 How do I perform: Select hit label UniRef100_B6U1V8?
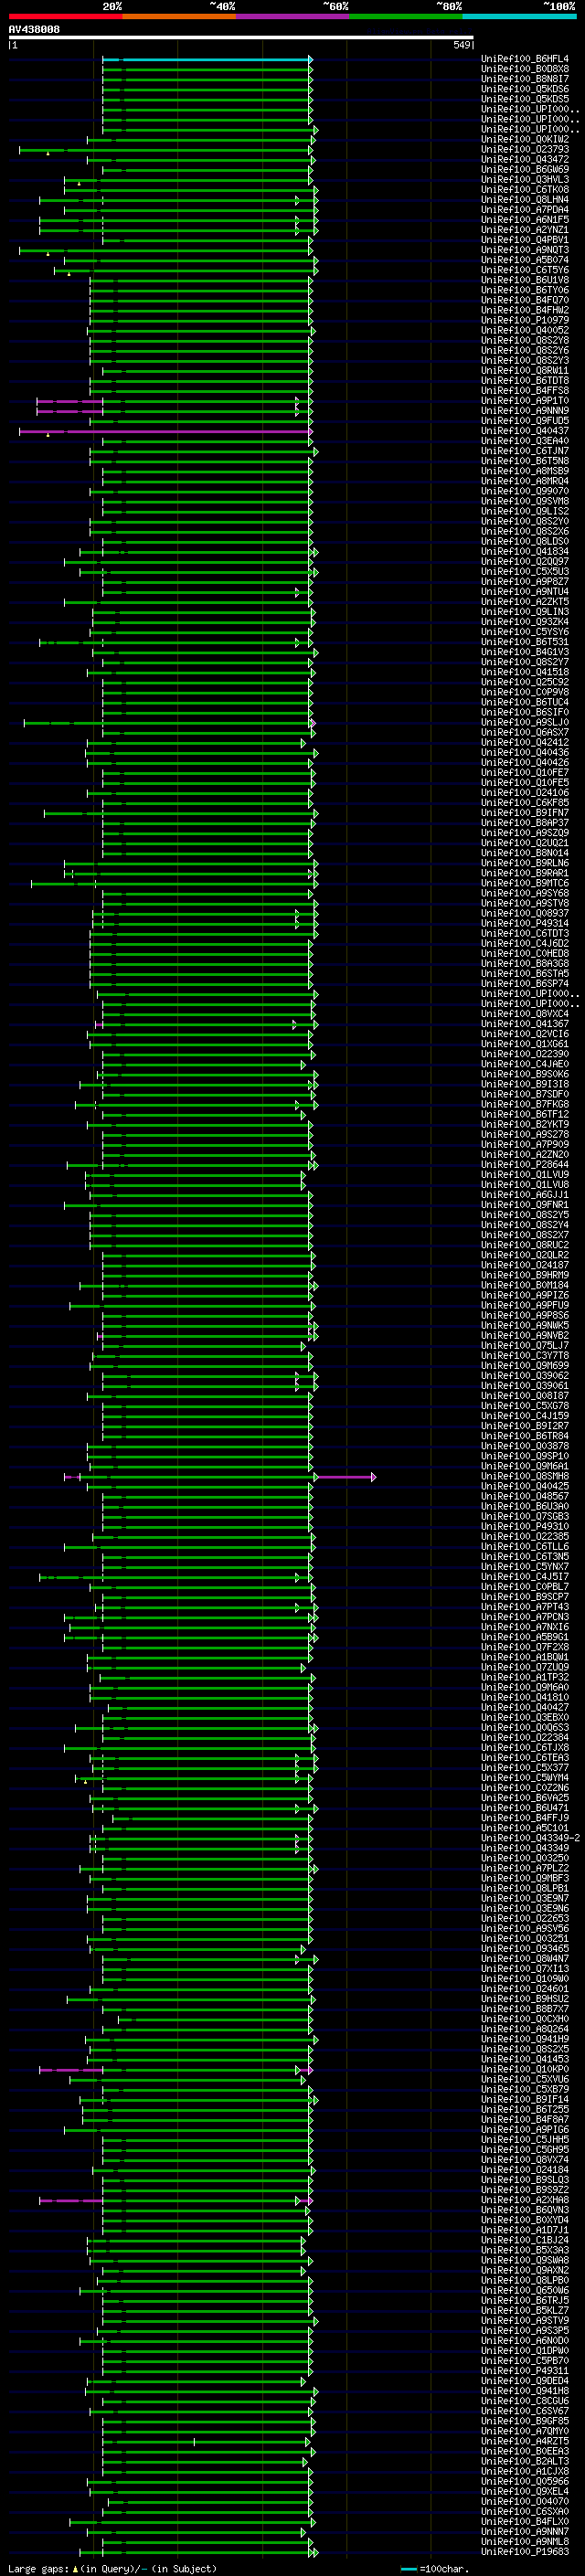pyautogui.click(x=525, y=280)
